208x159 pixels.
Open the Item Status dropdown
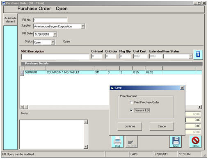coord(191,56)
